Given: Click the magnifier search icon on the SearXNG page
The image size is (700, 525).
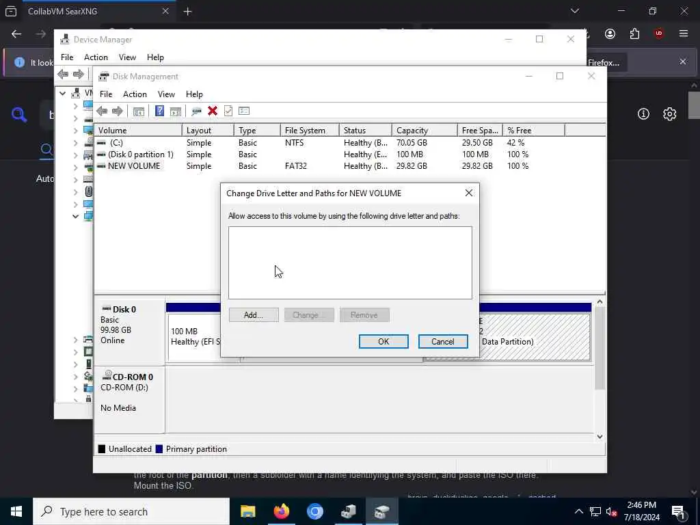Looking at the screenshot, I should click(x=19, y=115).
